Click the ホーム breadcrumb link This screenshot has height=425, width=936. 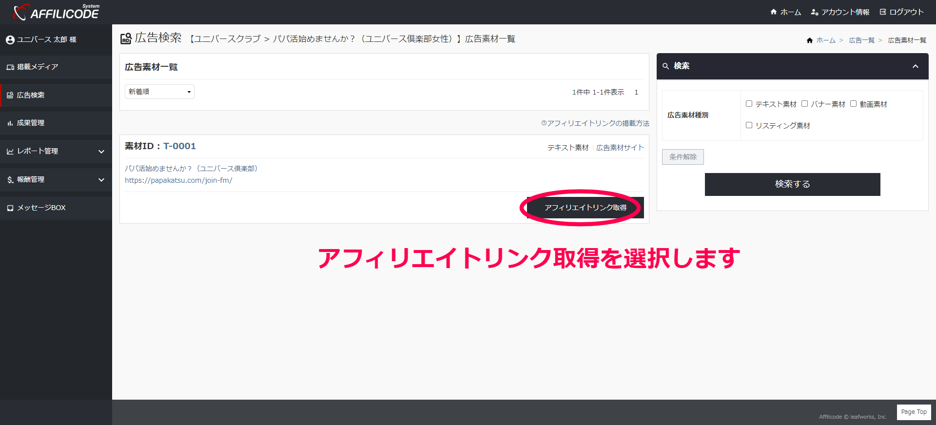click(826, 40)
